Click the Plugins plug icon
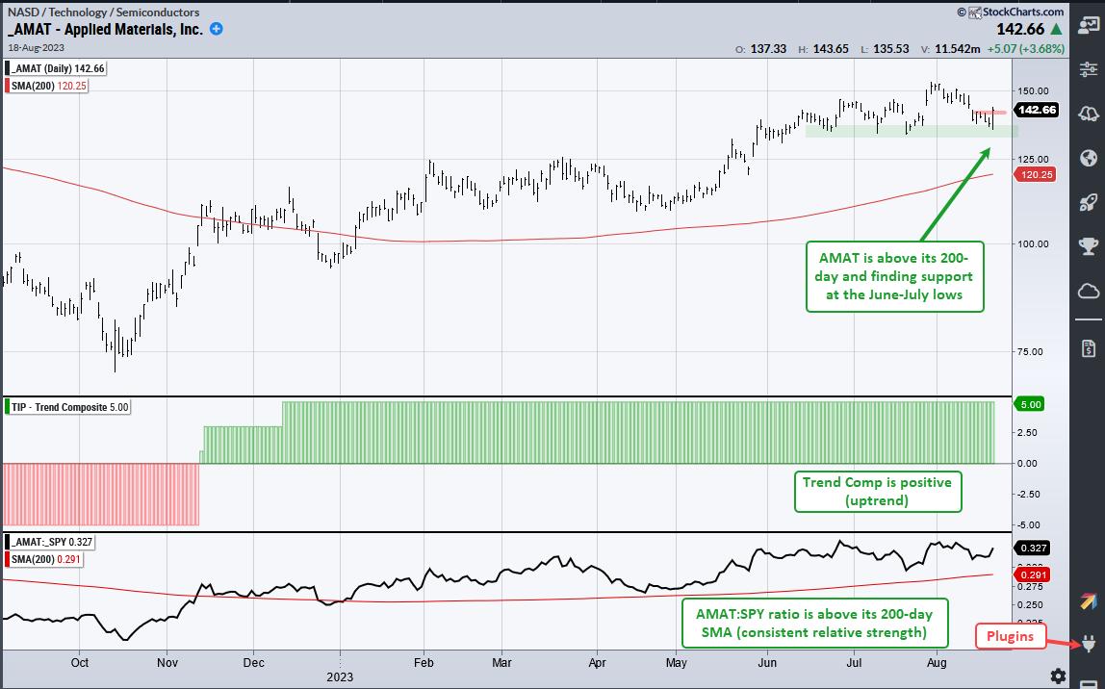This screenshot has height=689, width=1105. pos(1089,643)
